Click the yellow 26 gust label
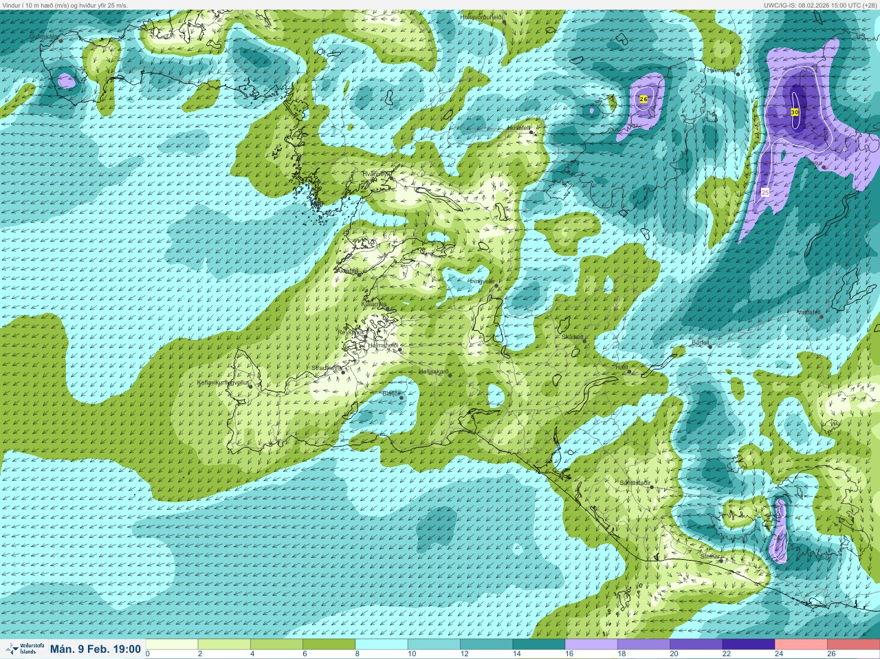Viewport: 880px width, 659px height. click(643, 99)
